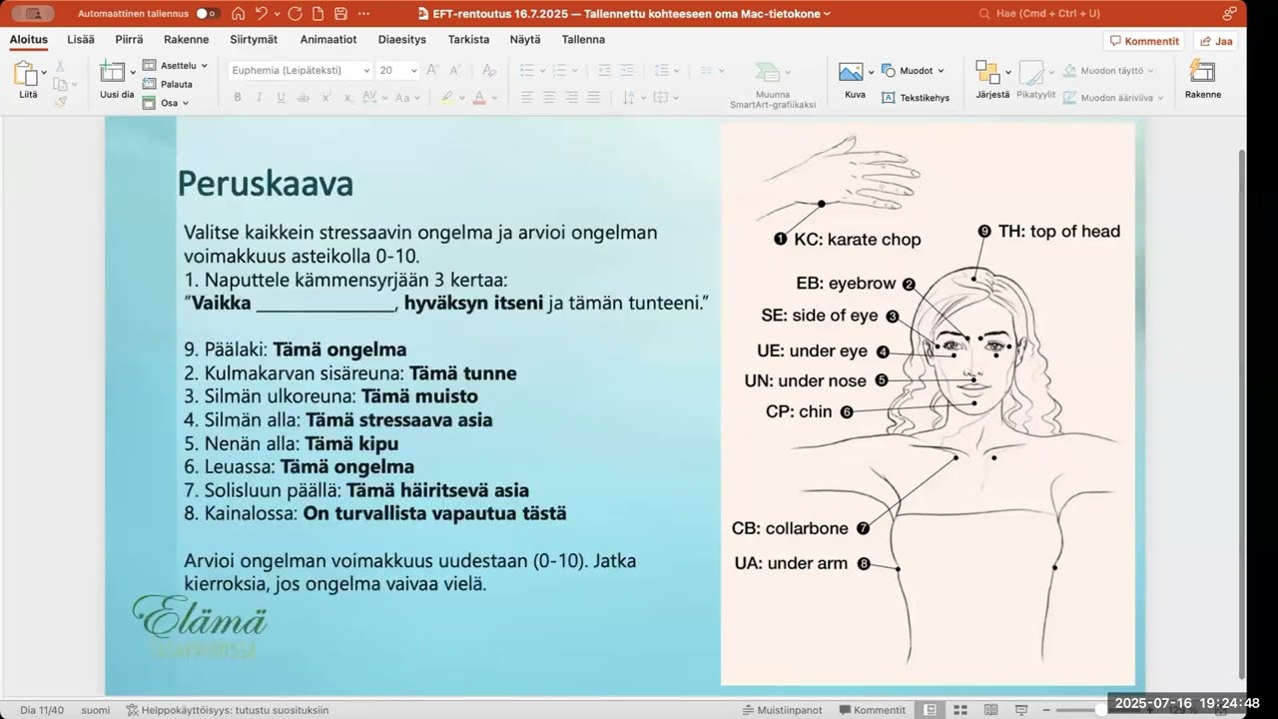Click the Undo arrow icon

(x=261, y=13)
